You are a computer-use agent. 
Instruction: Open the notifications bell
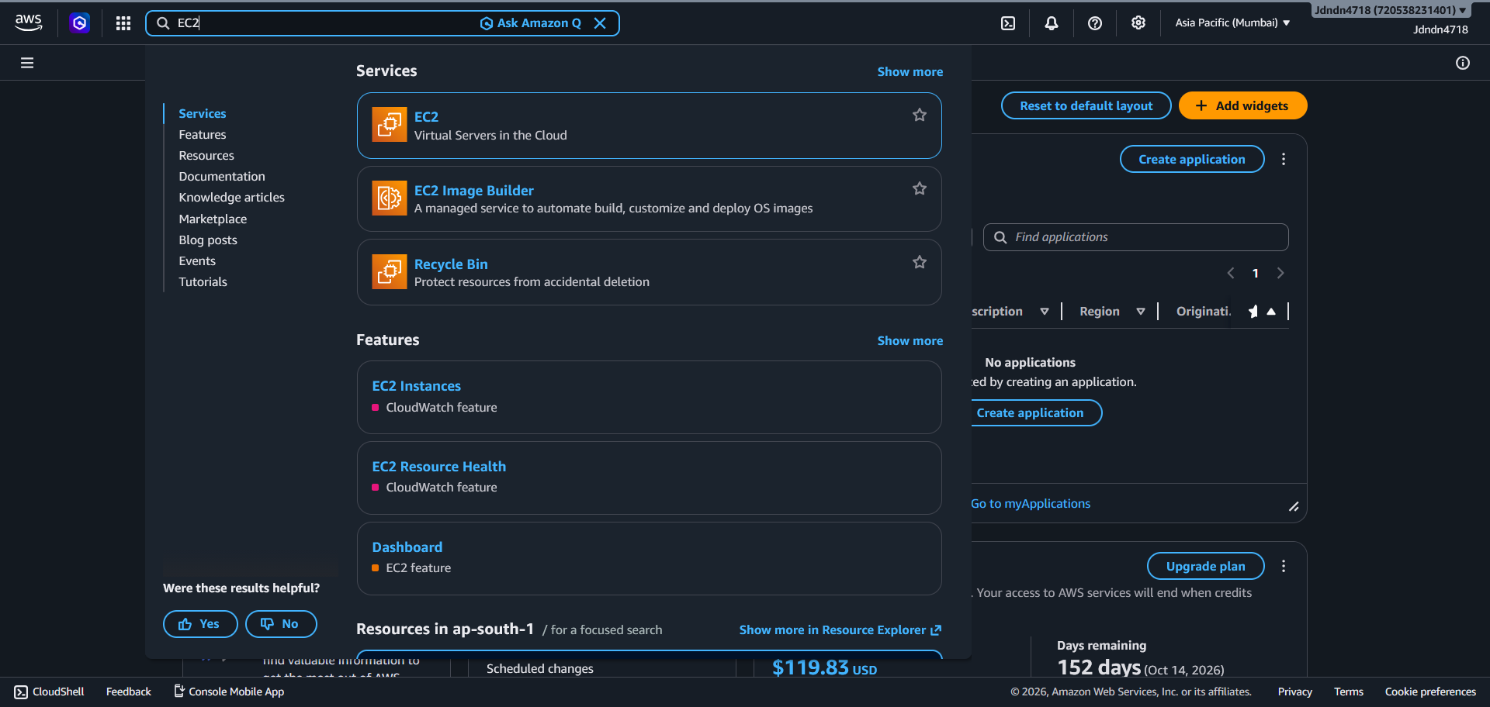[1052, 23]
